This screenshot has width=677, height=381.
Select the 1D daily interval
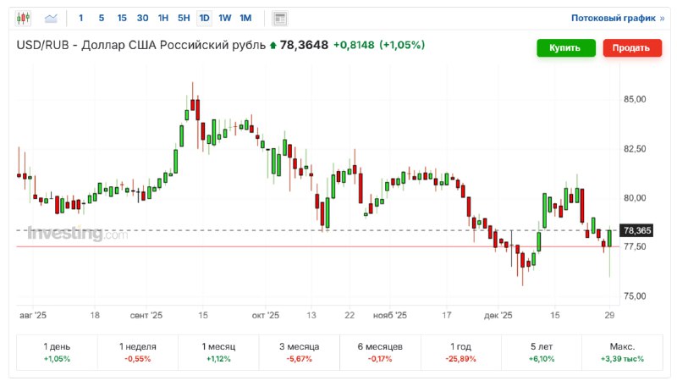204,18
